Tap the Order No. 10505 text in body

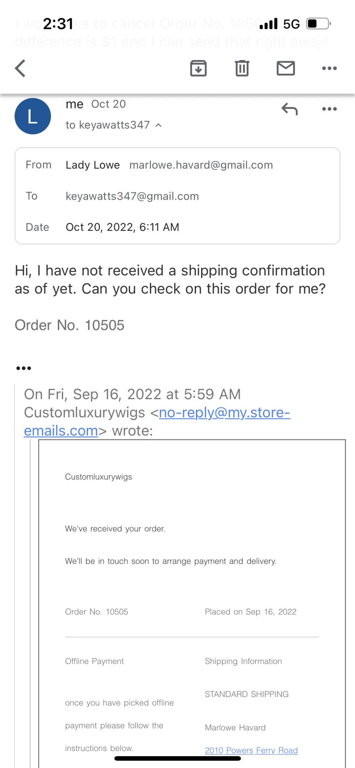coord(69,325)
